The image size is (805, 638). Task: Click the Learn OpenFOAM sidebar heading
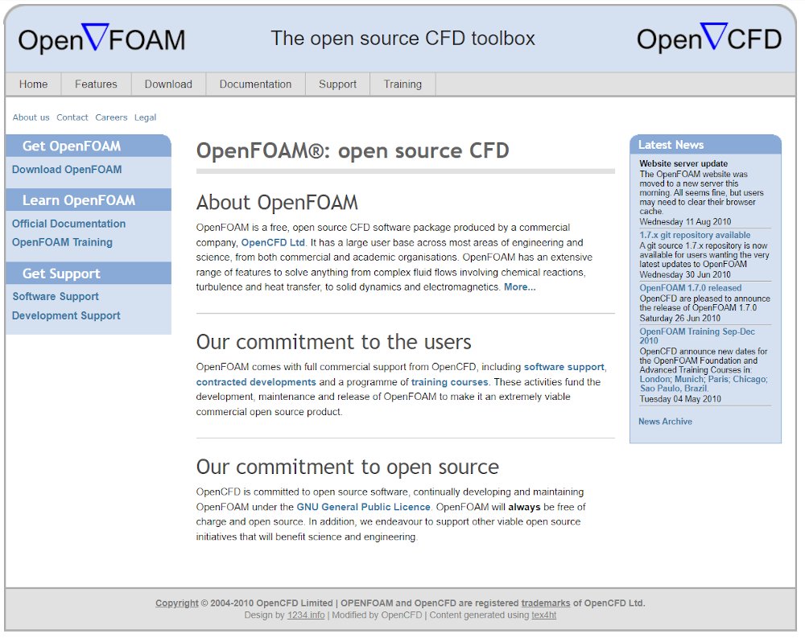[x=79, y=200]
